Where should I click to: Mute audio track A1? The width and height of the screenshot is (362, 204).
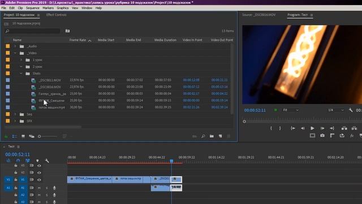39,188
